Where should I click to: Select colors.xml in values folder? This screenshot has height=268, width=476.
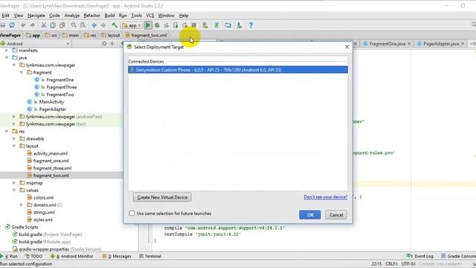click(43, 197)
